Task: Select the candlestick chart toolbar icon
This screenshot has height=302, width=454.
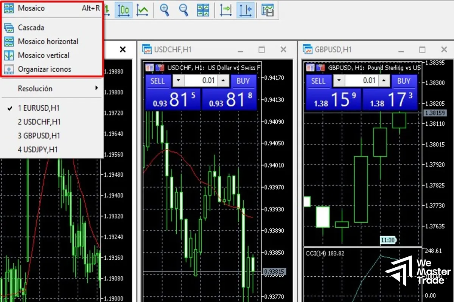Action: (123, 10)
